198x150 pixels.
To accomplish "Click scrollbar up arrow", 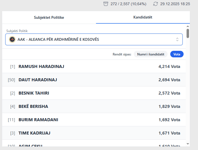I will [188, 26].
